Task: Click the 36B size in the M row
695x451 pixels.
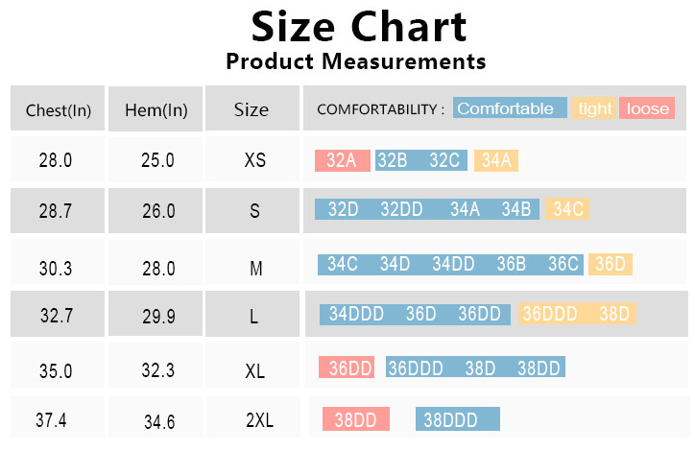Action: coord(513,264)
